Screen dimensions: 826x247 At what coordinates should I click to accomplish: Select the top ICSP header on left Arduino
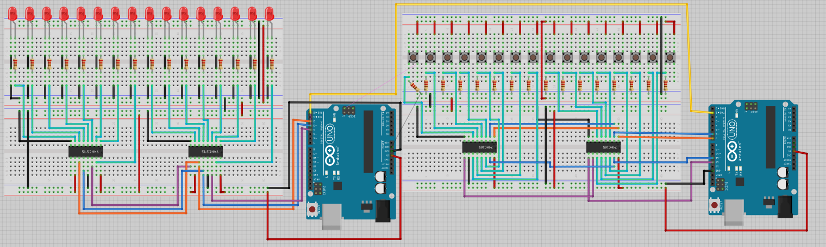click(348, 110)
